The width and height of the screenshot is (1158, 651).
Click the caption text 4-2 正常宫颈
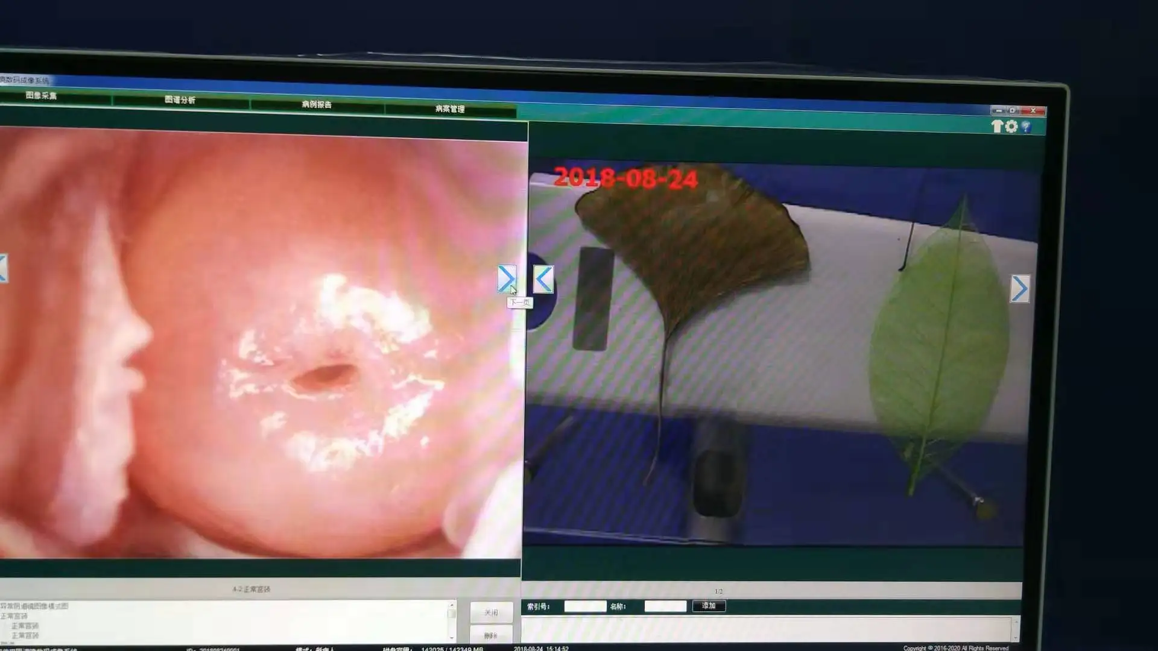(x=252, y=589)
